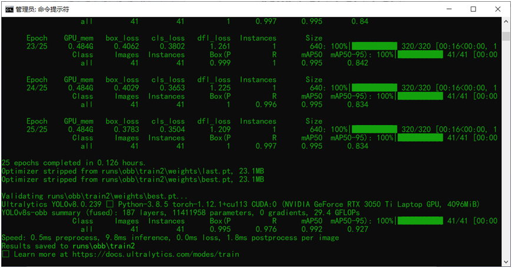Open the docs.ultralytics.com/modes/train URL
Viewport: 512px width, 268px height.
(x=156, y=254)
